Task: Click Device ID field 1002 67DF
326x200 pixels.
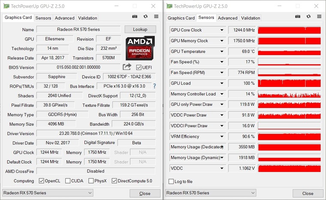Action: pyautogui.click(x=129, y=77)
